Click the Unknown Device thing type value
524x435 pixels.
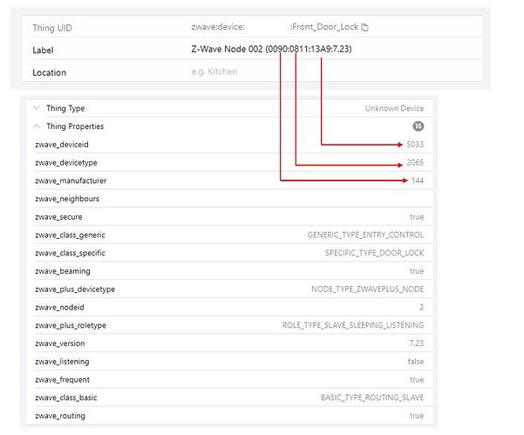click(x=394, y=108)
